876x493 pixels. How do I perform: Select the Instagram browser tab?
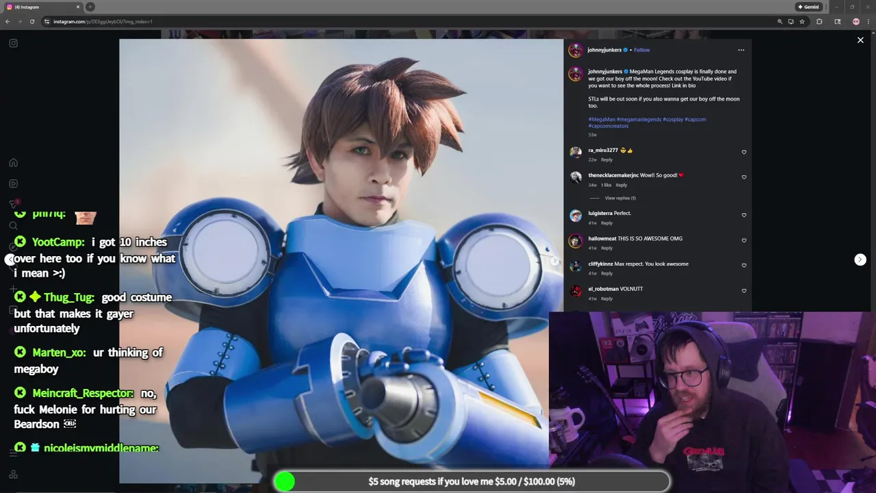42,7
